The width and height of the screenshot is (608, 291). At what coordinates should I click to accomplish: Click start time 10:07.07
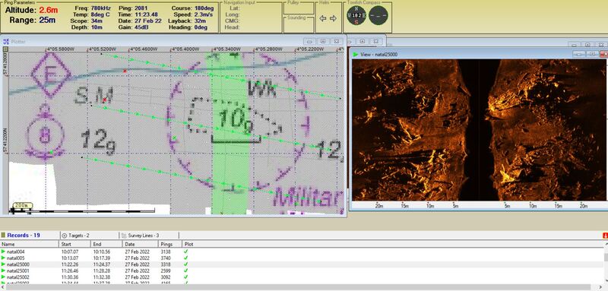[x=70, y=251]
